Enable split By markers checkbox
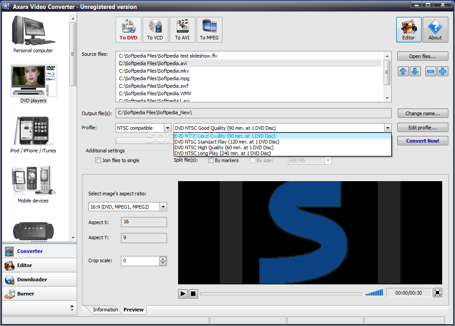The image size is (455, 326). point(211,160)
